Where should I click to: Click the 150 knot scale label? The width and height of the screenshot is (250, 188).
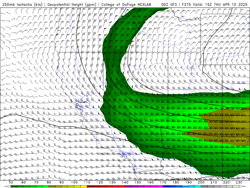click(138, 182)
